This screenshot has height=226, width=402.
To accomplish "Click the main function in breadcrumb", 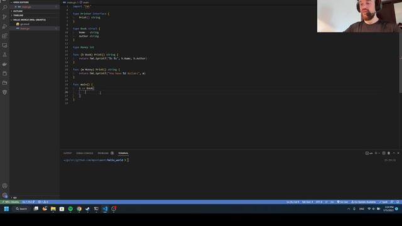I will coord(84,3).
